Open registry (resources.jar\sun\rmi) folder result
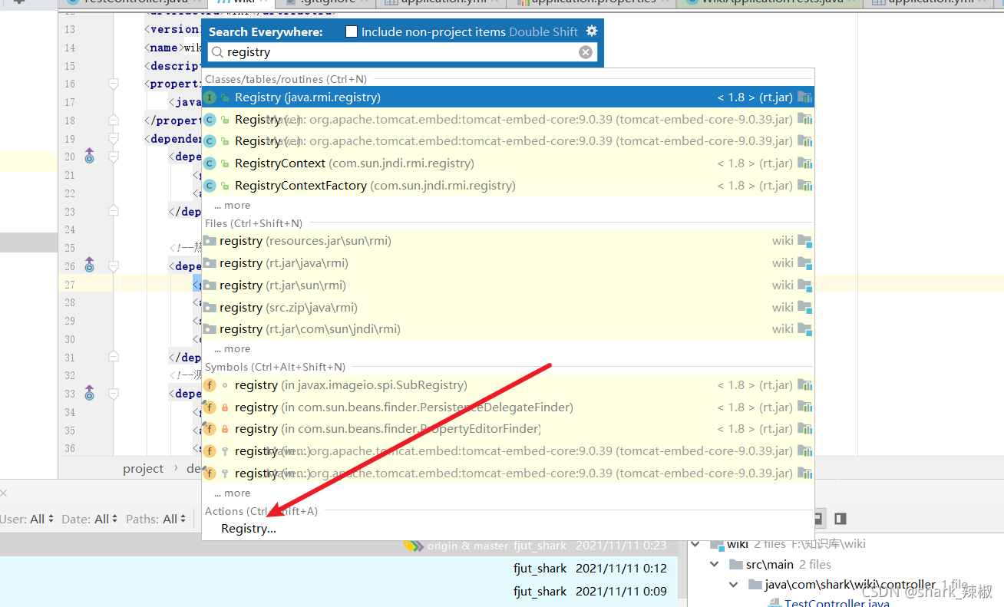 pos(507,241)
